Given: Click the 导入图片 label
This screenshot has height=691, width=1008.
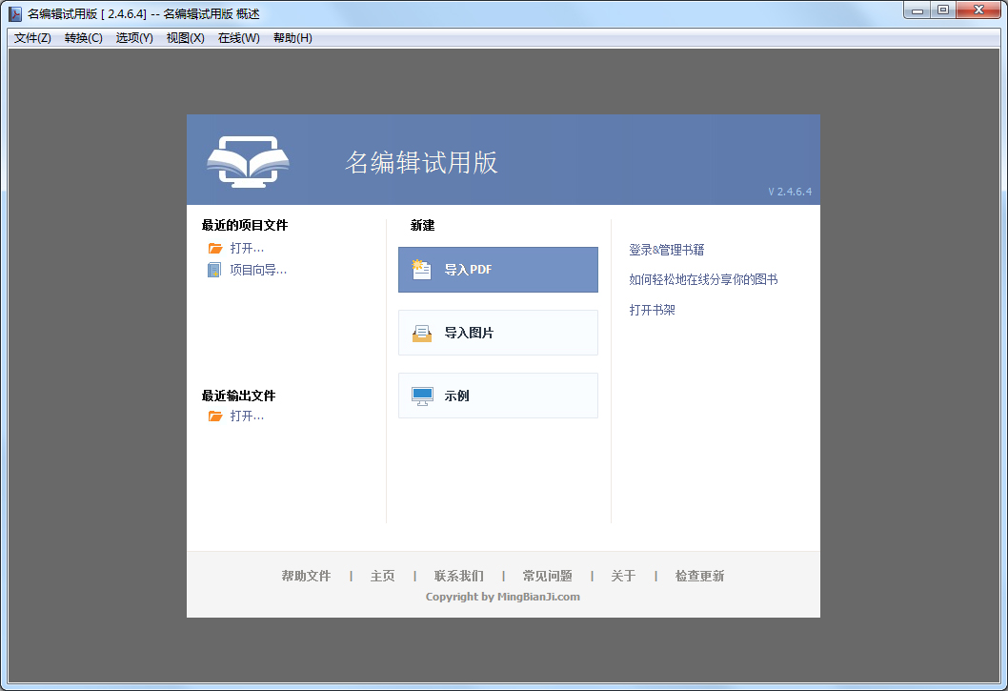Looking at the screenshot, I should (x=469, y=333).
